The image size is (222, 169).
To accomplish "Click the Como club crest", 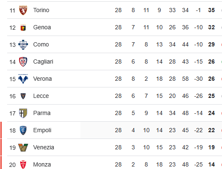I will 23,45.
